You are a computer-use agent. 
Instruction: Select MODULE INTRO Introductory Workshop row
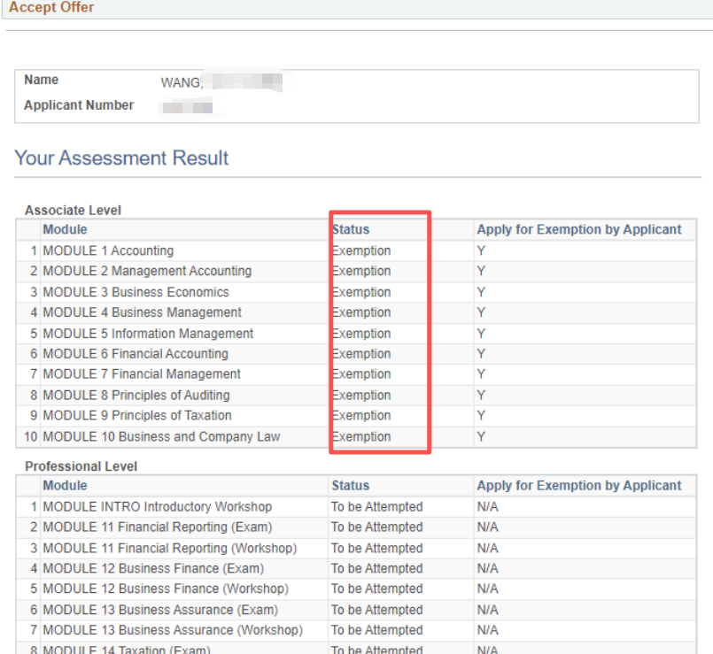[157, 507]
